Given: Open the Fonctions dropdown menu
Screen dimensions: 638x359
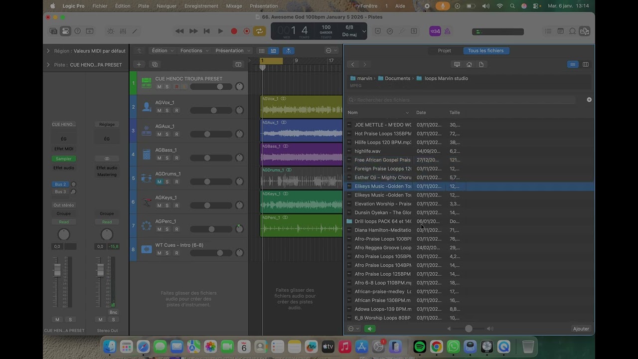Looking at the screenshot, I should 194,50.
